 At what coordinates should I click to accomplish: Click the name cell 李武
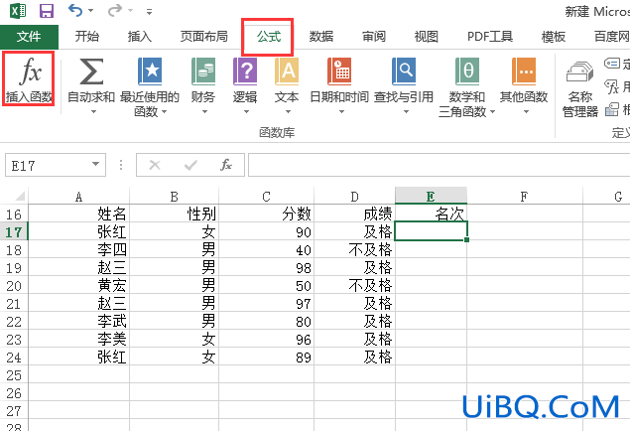tap(78, 321)
